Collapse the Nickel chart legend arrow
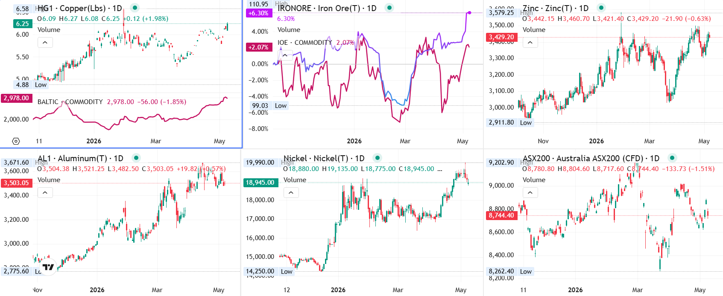Image resolution: width=723 pixels, height=296 pixels. [x=291, y=192]
